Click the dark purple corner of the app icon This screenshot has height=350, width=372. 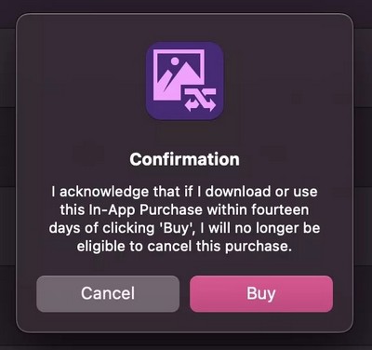point(153,114)
